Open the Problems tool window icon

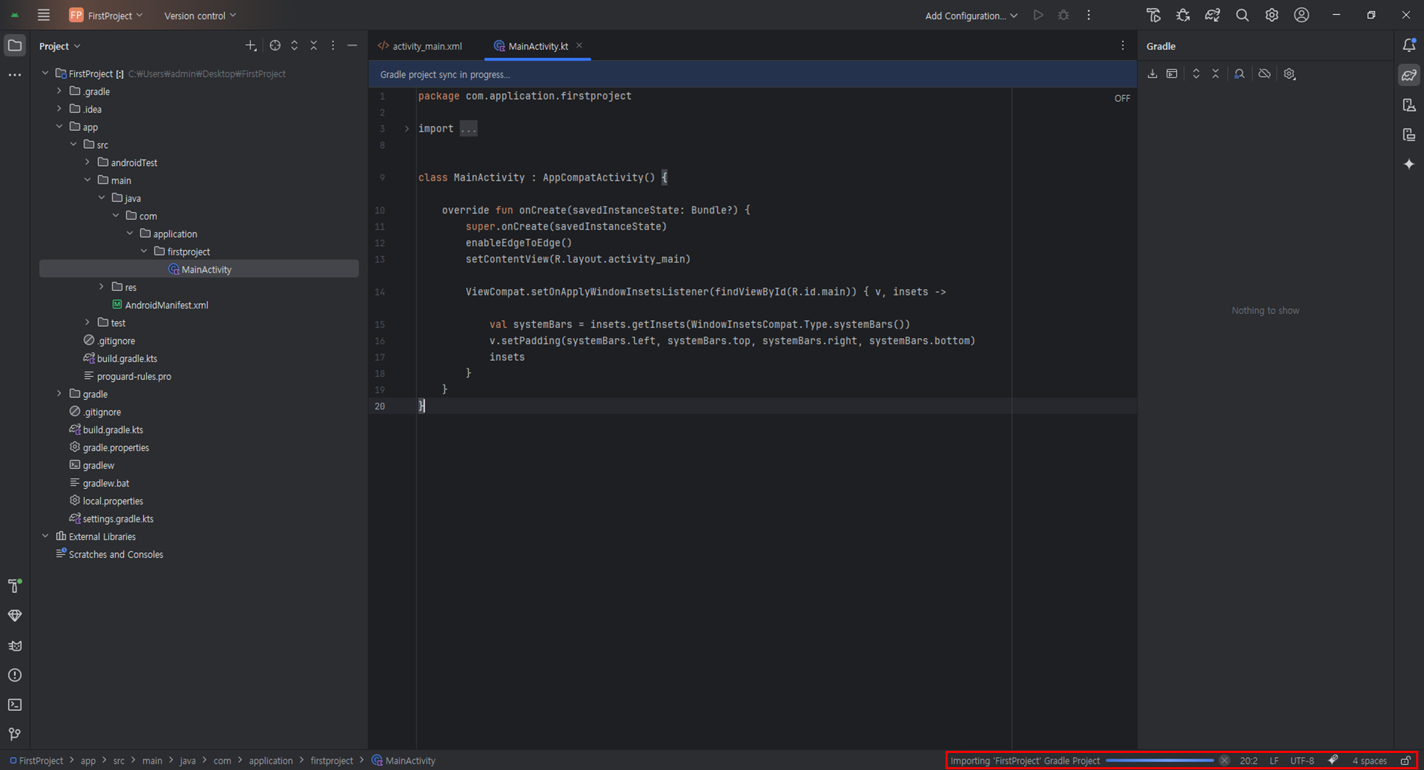[15, 675]
